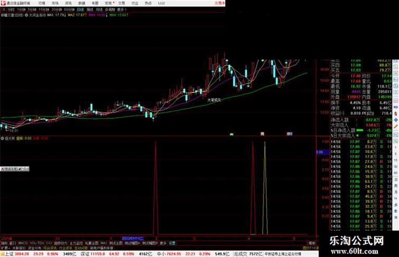Click the 窗口 tab at bottom
399x257 pixels.
(x=13, y=243)
